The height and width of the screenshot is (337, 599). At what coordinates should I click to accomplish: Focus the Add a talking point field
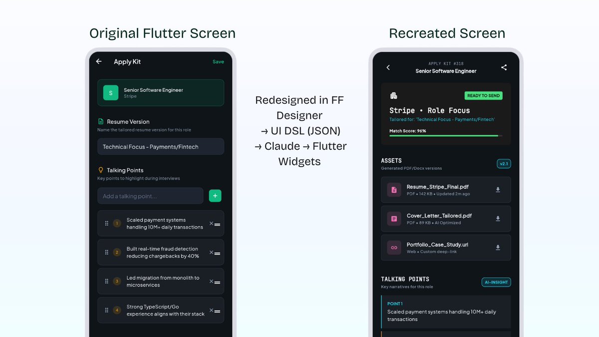[x=150, y=196]
